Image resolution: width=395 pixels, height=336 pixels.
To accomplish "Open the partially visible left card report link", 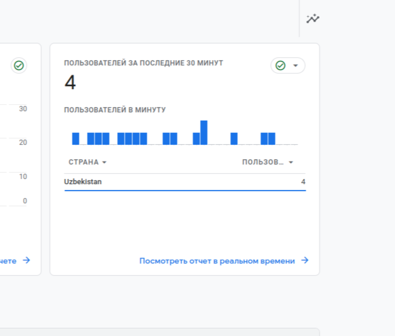I will coord(8,261).
